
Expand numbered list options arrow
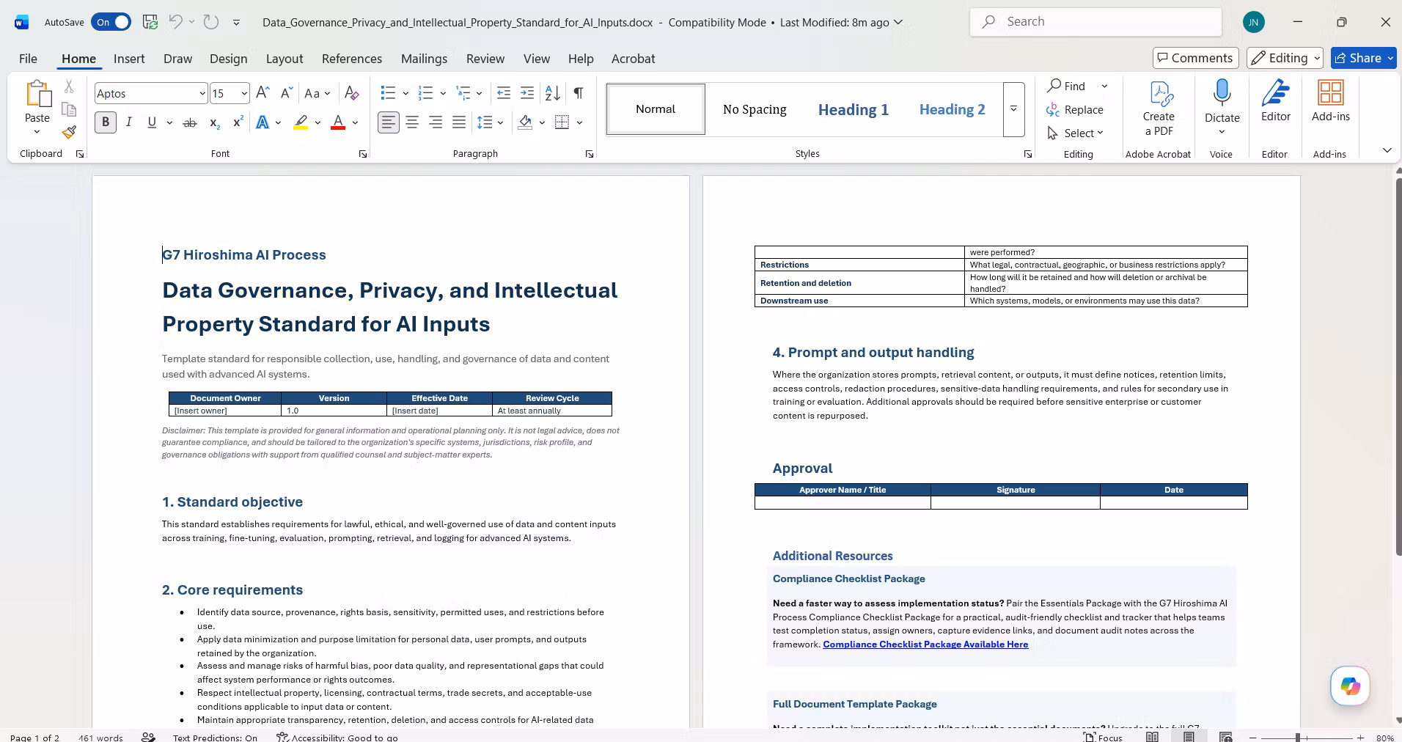pyautogui.click(x=443, y=93)
